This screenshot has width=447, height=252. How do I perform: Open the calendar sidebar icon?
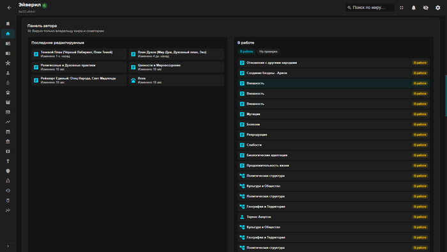coord(8,132)
